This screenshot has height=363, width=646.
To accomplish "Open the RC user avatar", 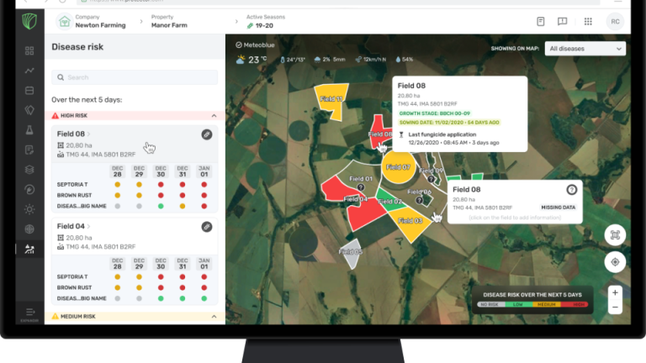I will 615,21.
